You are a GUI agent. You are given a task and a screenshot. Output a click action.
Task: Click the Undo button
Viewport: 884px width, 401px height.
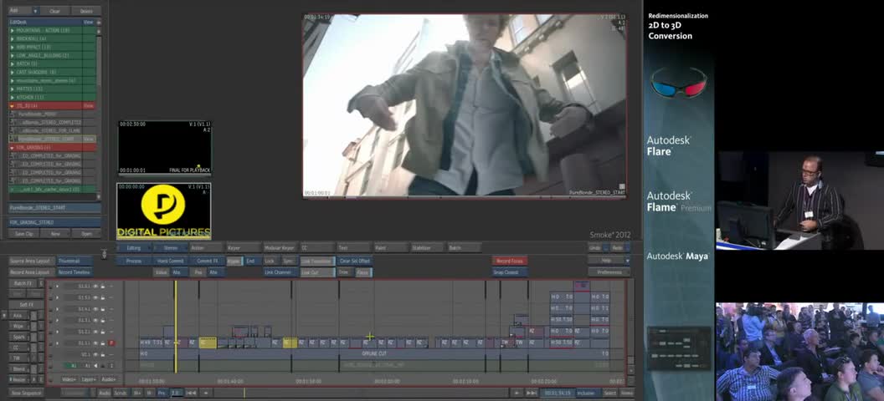pyautogui.click(x=595, y=247)
